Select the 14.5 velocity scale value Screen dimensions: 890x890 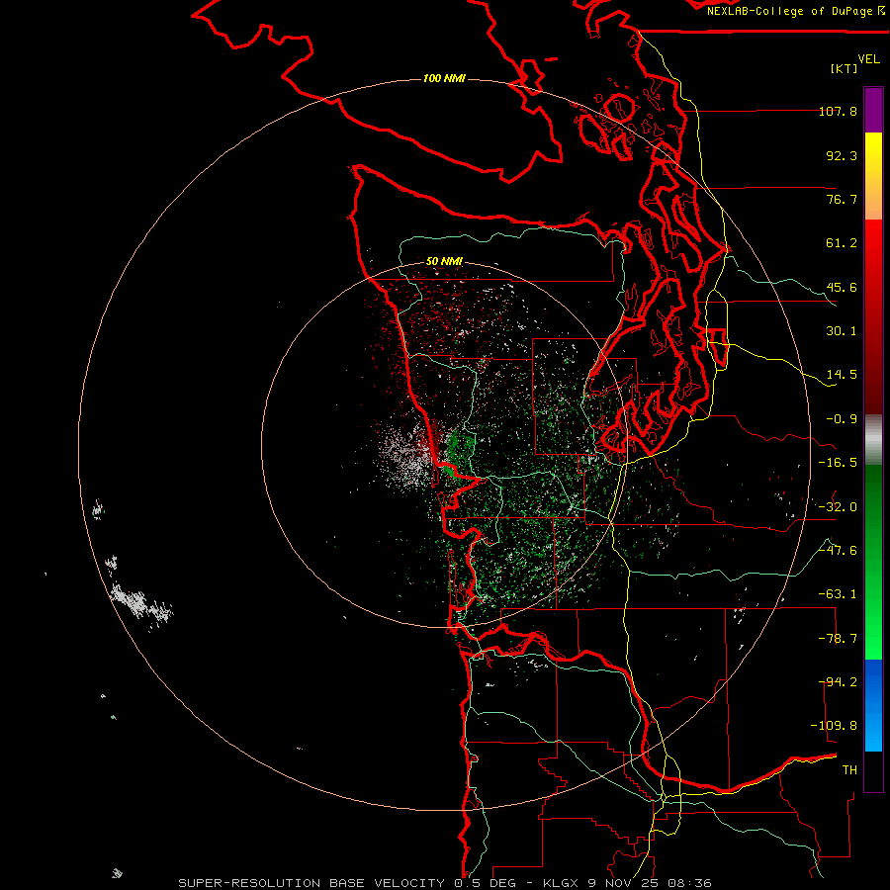pyautogui.click(x=842, y=375)
